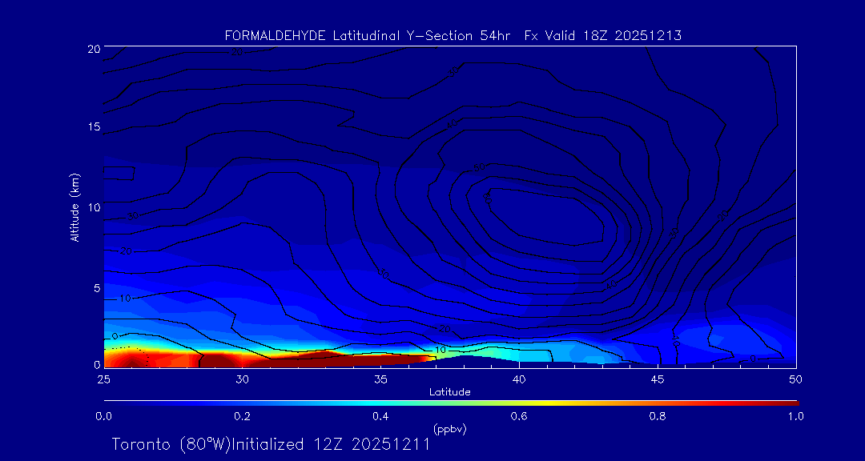Viewport: 865px width, 461px height.
Task: Click the 'Initialized 12Z 20251211' text
Action: click(330, 444)
